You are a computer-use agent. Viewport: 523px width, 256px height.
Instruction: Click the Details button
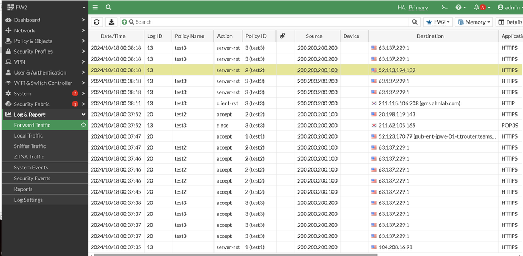509,22
